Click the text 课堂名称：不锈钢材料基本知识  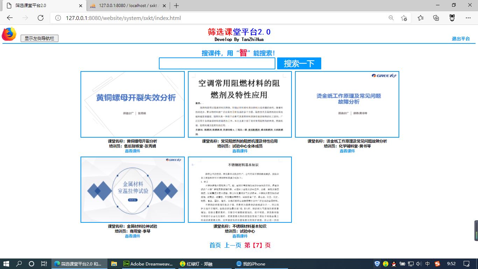[240, 226]
